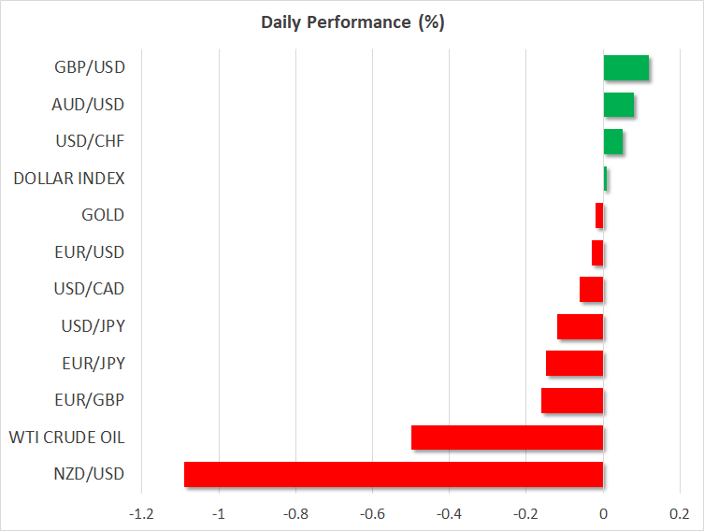Select the GOLD category label
This screenshot has width=704, height=531.
(103, 215)
